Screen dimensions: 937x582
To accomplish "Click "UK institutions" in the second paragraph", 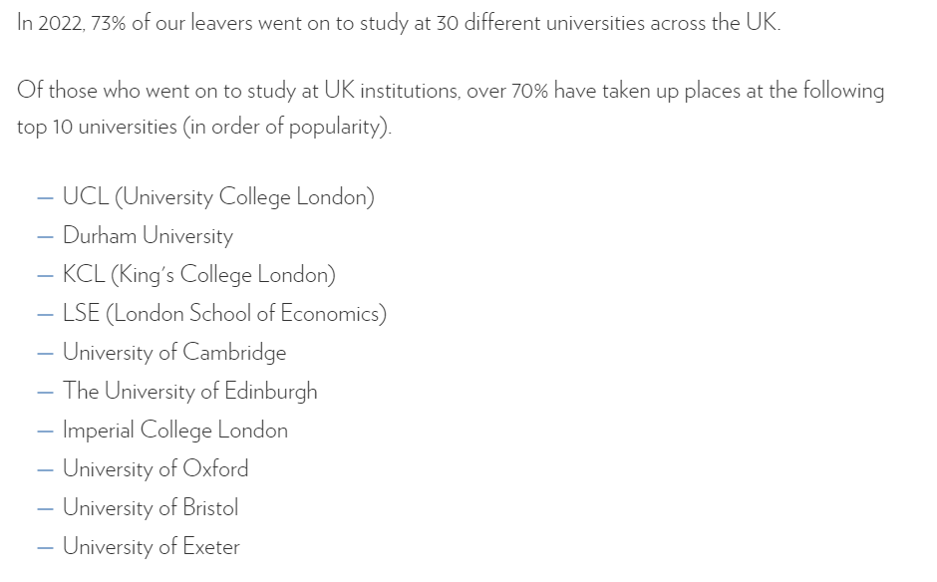I will [x=390, y=91].
